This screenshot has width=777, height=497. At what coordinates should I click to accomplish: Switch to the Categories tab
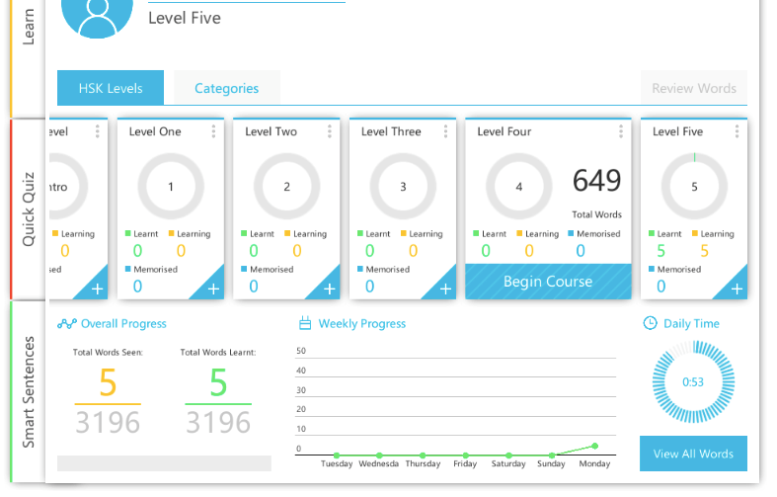pyautogui.click(x=226, y=88)
